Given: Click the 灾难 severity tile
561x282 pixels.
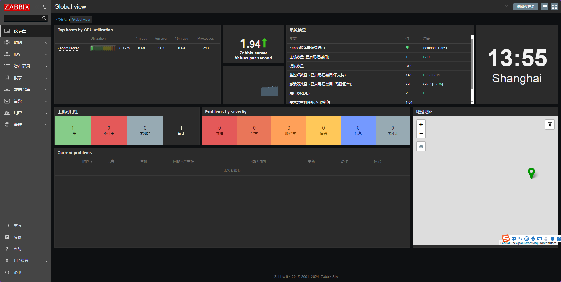Looking at the screenshot, I should [219, 131].
